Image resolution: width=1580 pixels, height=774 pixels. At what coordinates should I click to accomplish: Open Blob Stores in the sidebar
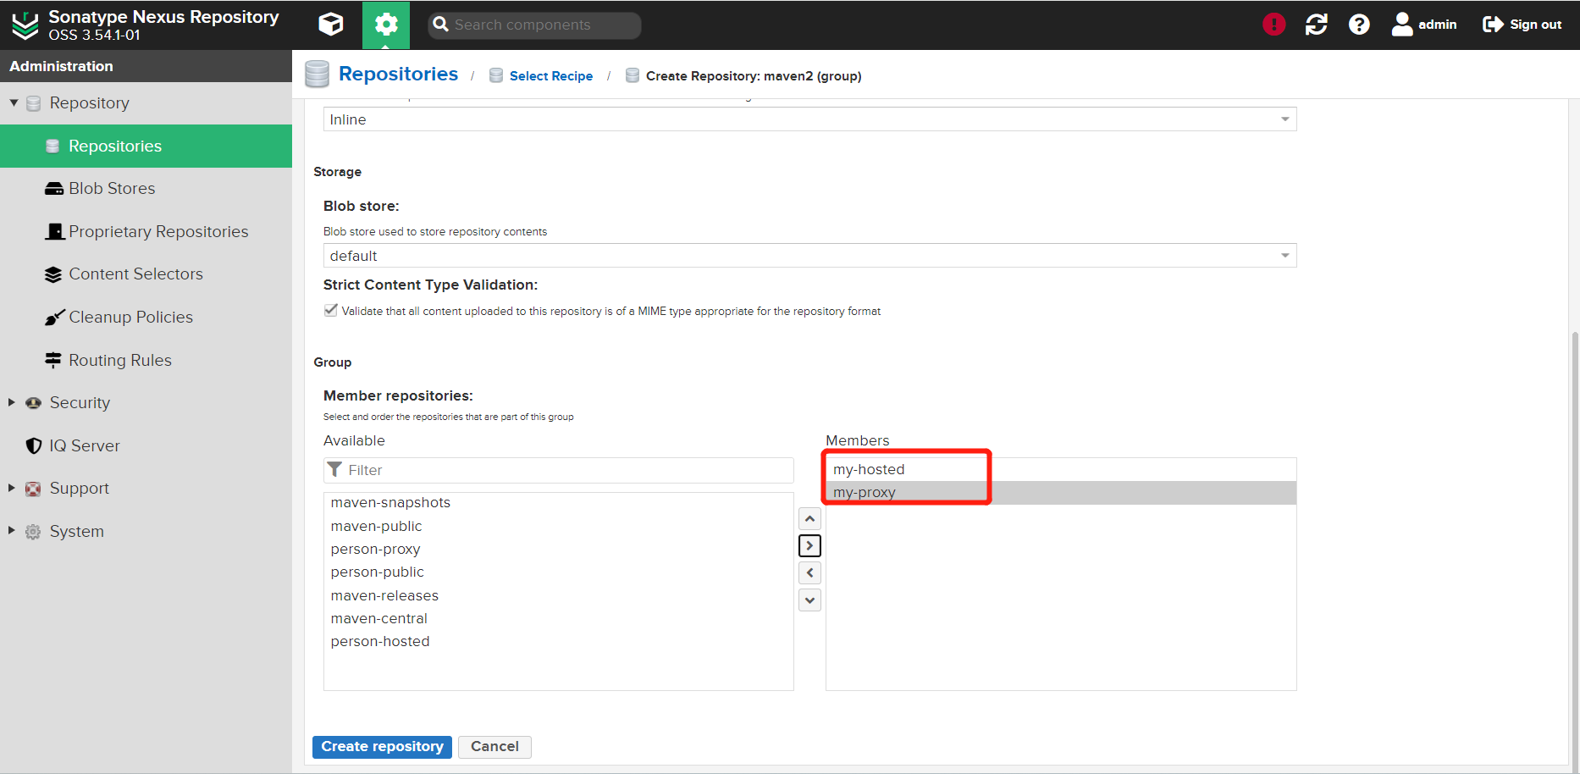[x=146, y=188]
